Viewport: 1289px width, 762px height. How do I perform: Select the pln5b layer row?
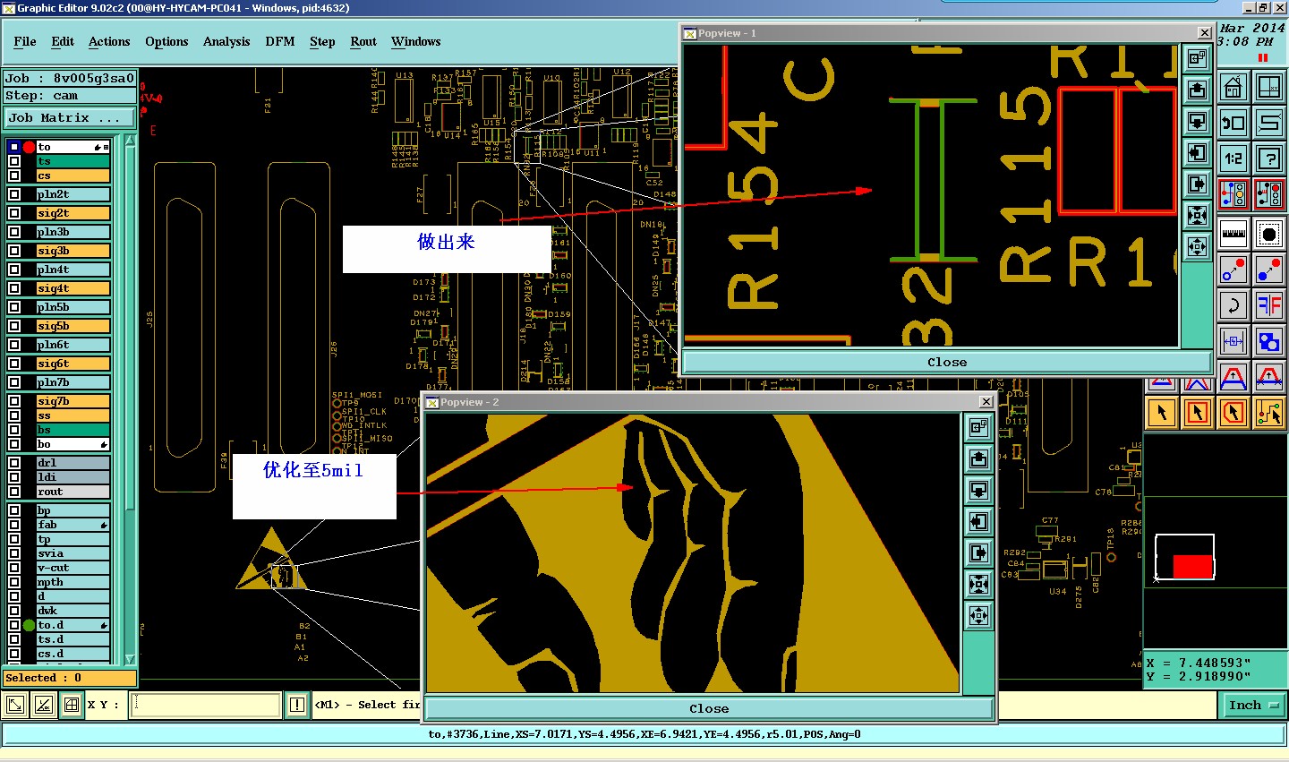73,307
